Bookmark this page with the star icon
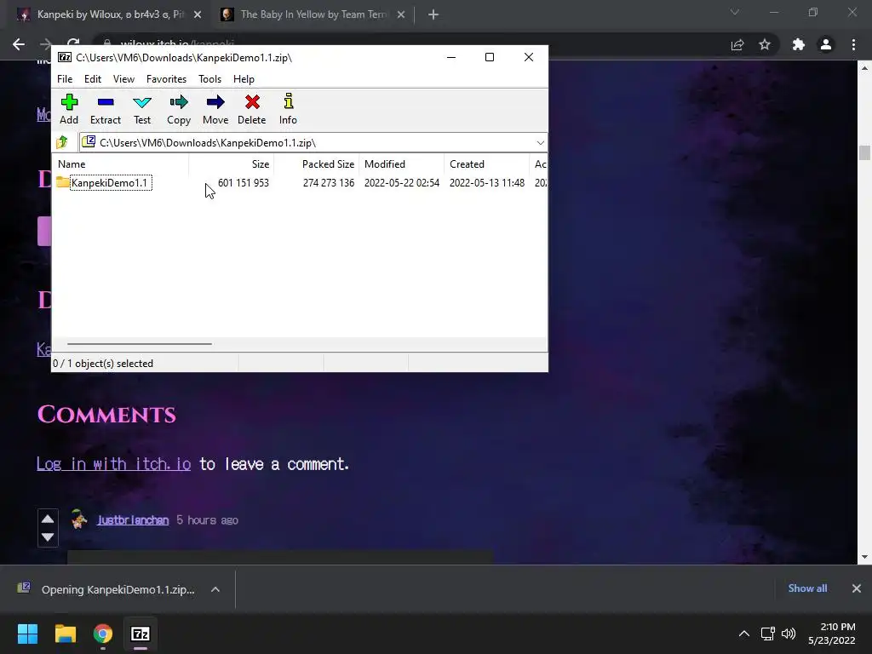This screenshot has width=872, height=654. coord(765,44)
